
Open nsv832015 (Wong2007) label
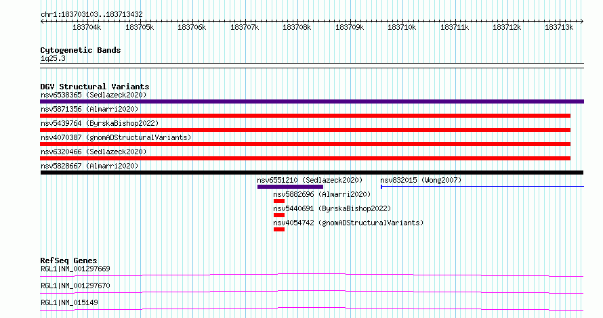pos(421,180)
